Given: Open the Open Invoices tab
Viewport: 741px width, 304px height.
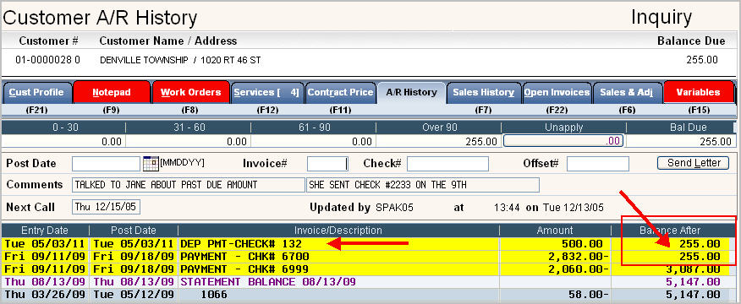Looking at the screenshot, I should pyautogui.click(x=557, y=92).
